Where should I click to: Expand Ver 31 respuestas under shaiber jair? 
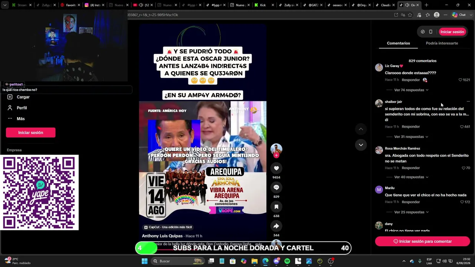pyautogui.click(x=411, y=137)
